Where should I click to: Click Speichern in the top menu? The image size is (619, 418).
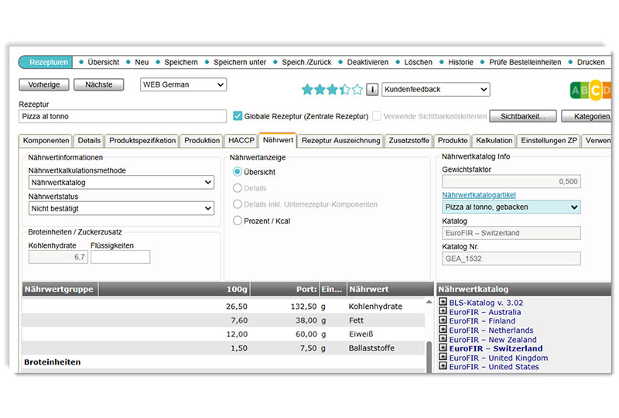point(181,62)
